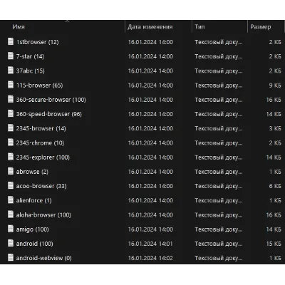This screenshot has height=285, width=285.
Task: Select the file name 360-speed-browser (96)
Action: click(49, 114)
